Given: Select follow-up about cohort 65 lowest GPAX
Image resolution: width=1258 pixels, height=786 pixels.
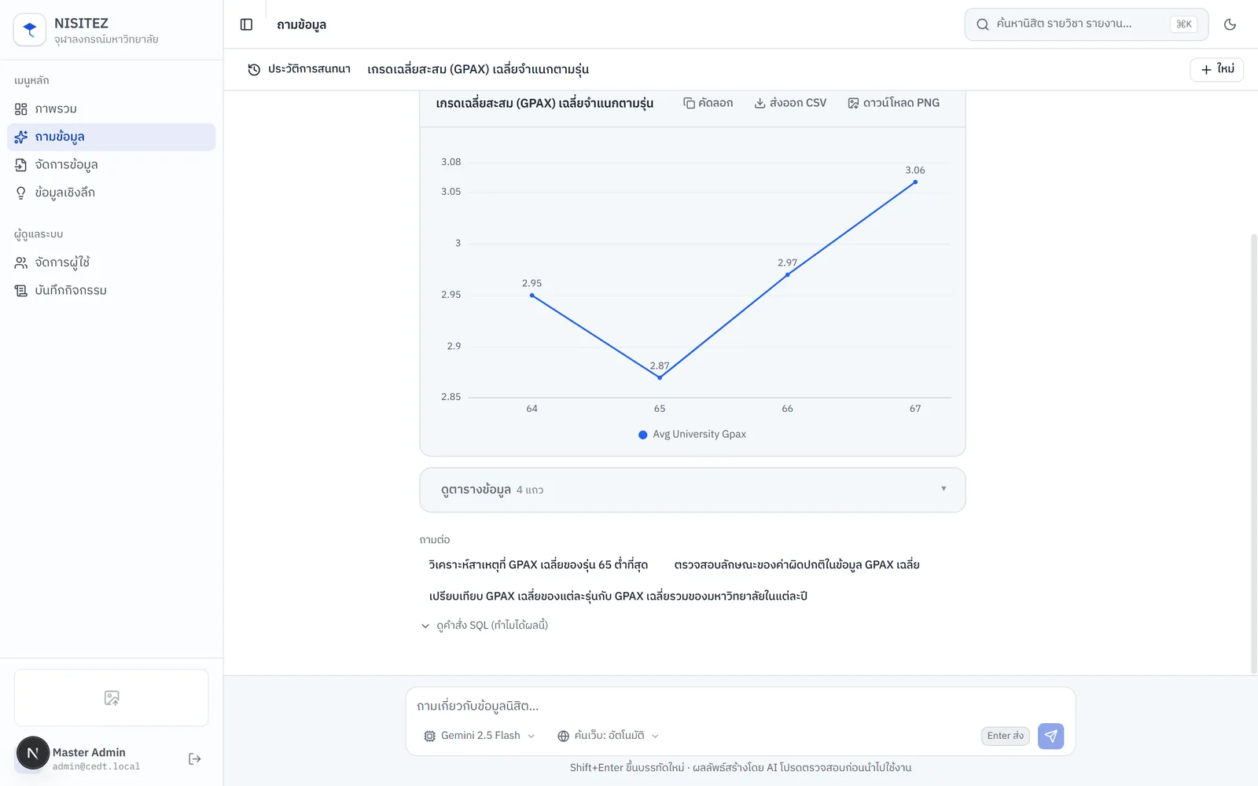Looking at the screenshot, I should click(x=539, y=564).
